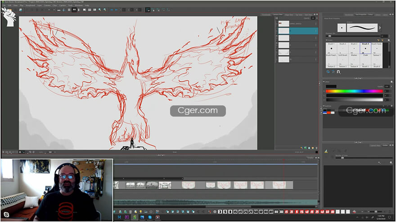The width and height of the screenshot is (396, 222).
Task: Click the red playhead marker on timeline
Action: (x=283, y=160)
